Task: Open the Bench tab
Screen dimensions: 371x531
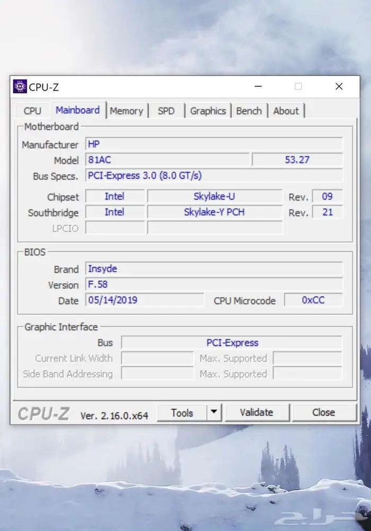Action: [x=249, y=111]
